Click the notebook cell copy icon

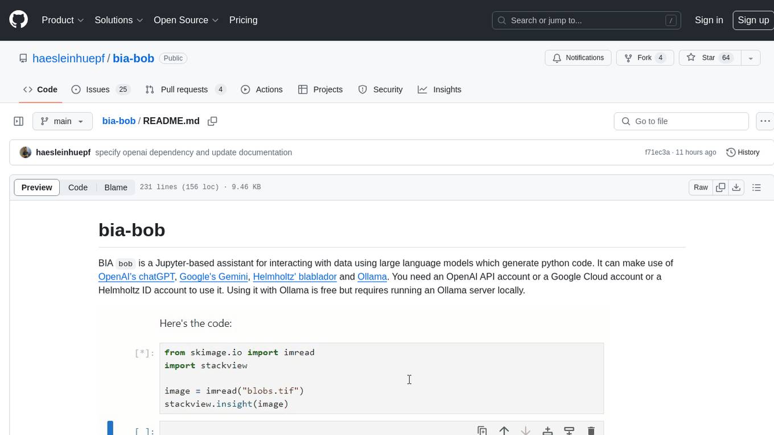[482, 430]
